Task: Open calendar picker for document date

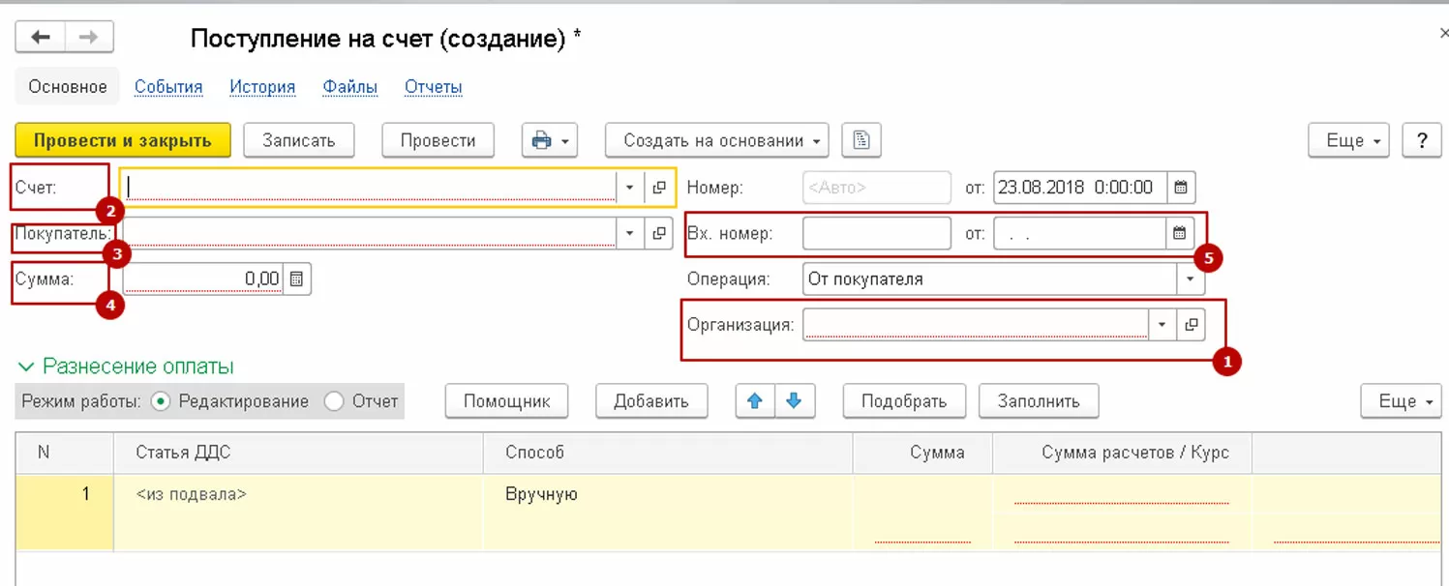Action: click(x=1181, y=188)
